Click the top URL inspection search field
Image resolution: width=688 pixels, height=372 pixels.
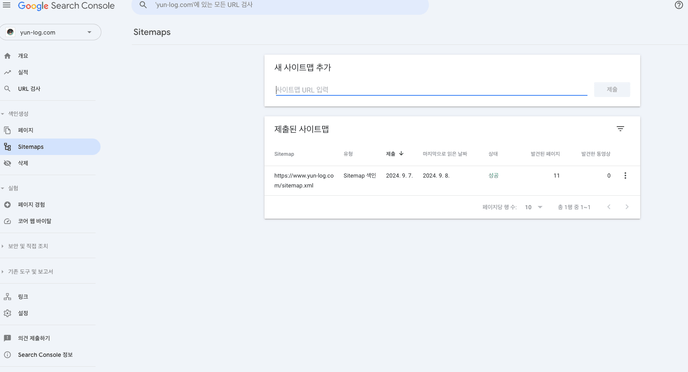[x=280, y=6]
